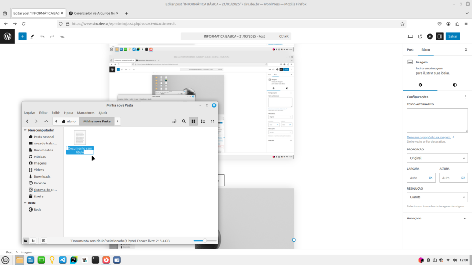
Task: Click the search icon in file manager
Action: click(183, 121)
